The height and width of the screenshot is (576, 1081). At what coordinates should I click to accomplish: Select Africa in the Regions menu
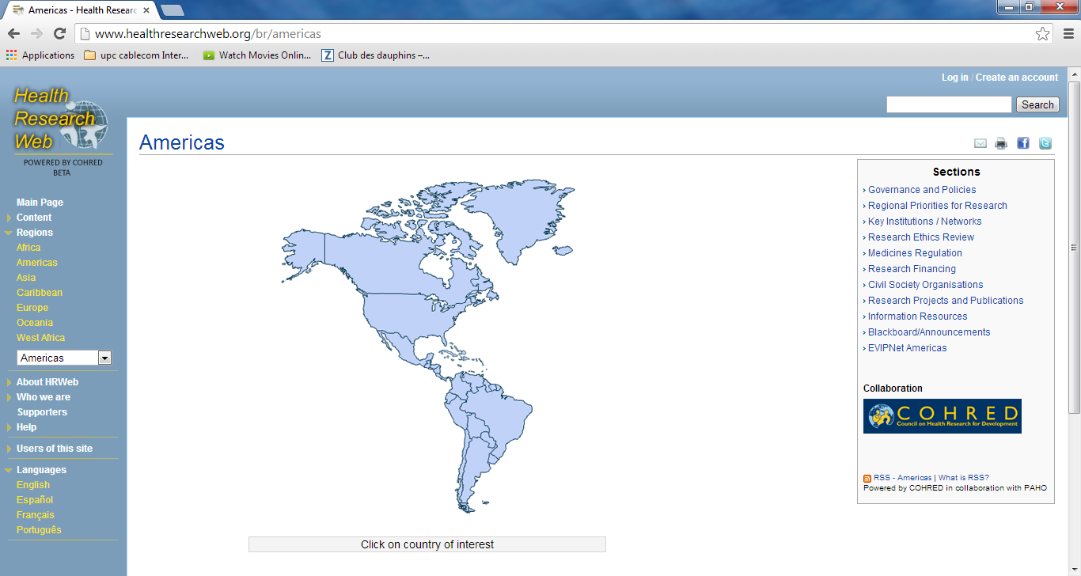tap(28, 248)
